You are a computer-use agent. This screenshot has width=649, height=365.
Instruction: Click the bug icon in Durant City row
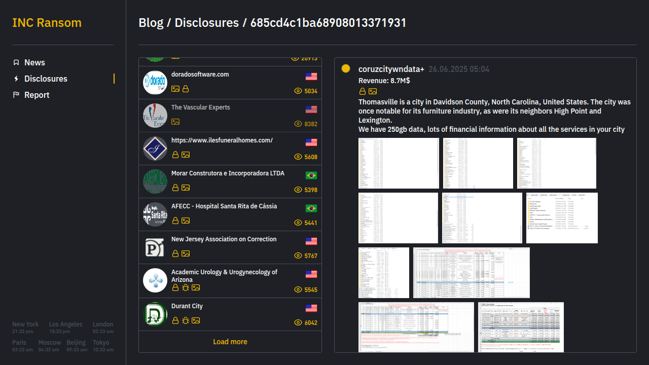point(186,320)
